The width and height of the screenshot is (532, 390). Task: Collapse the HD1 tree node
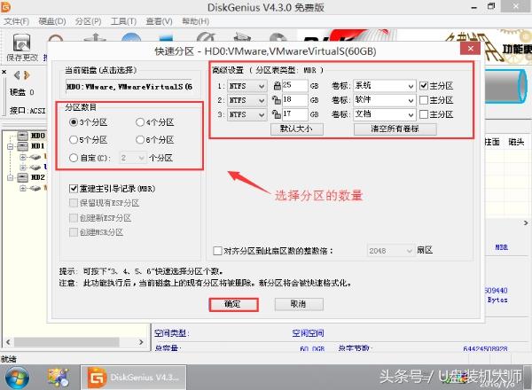point(10,146)
